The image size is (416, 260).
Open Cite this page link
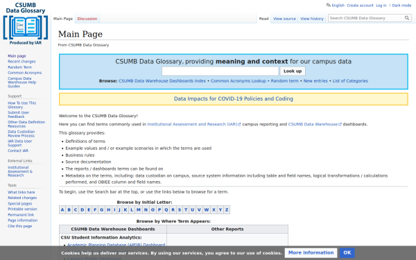click(x=19, y=226)
